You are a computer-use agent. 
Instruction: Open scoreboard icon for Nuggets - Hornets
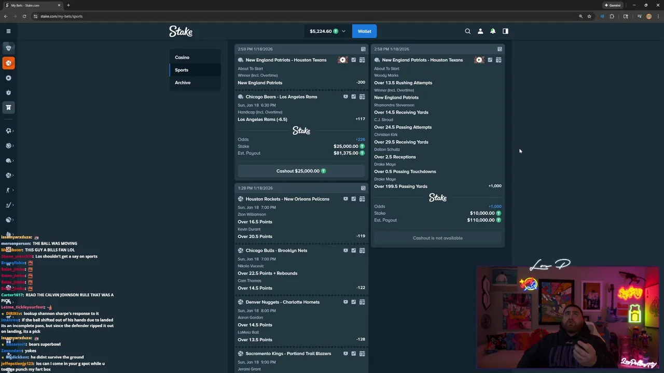[362, 302]
